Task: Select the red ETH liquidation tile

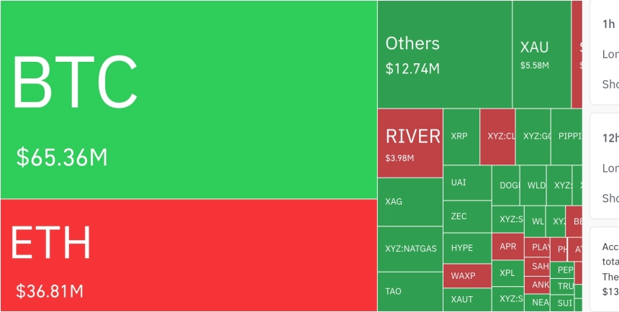Action: click(x=189, y=255)
